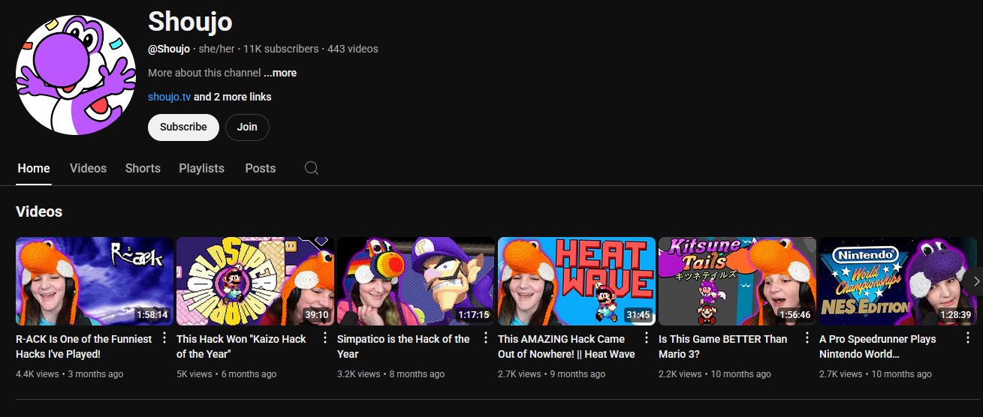Image resolution: width=983 pixels, height=417 pixels.
Task: Open options for Is This Game BETTER video
Action: coord(807,338)
